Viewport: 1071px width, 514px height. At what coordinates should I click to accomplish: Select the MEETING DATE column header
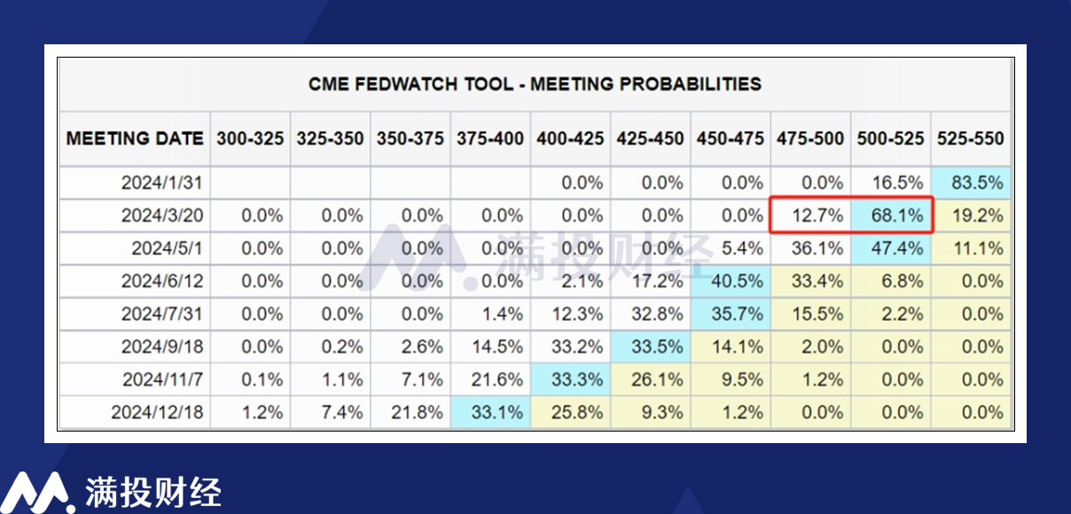(135, 139)
